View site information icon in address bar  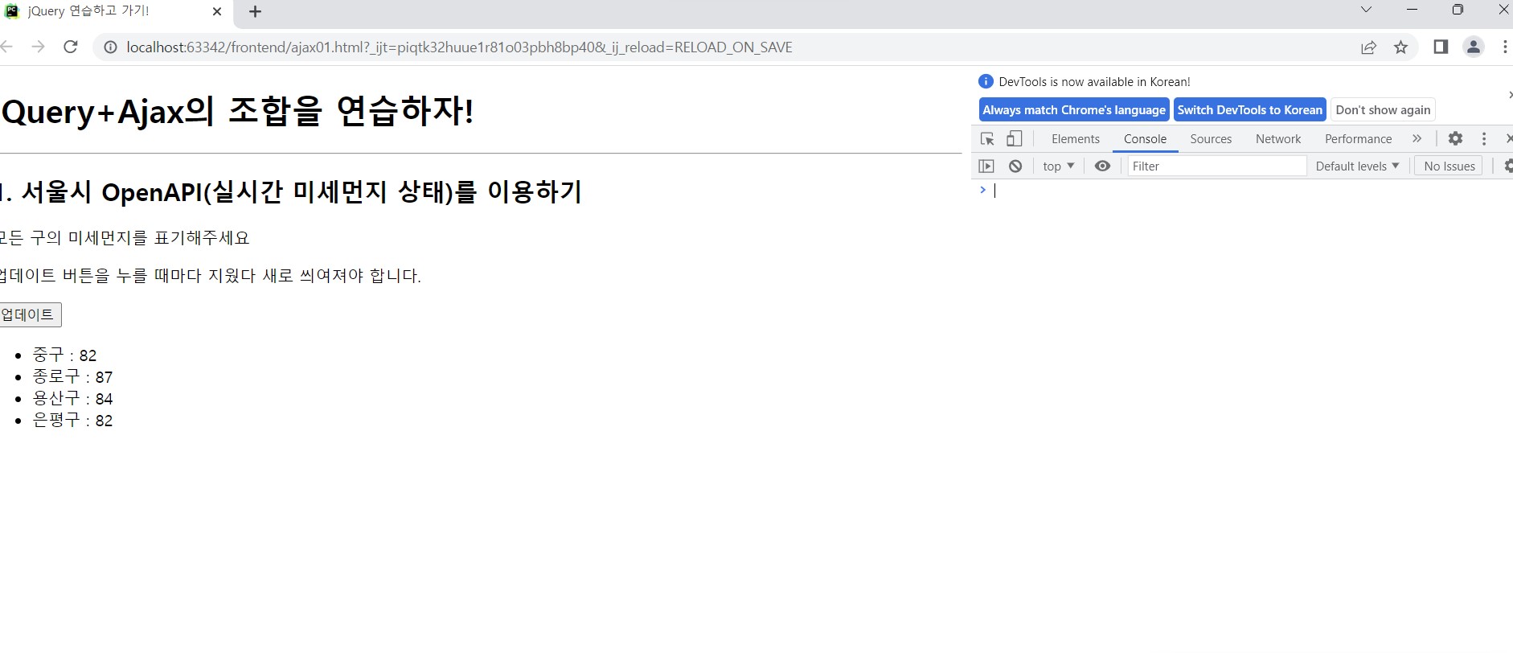click(111, 47)
